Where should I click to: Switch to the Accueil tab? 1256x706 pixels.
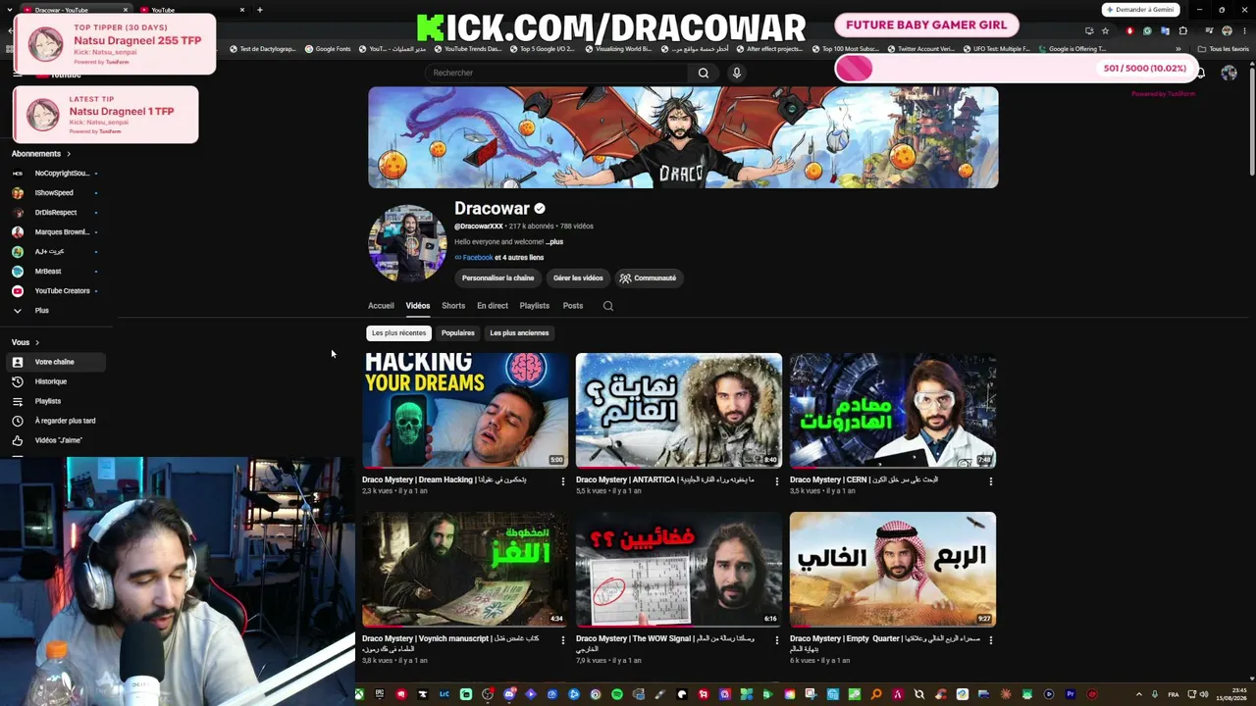click(381, 306)
